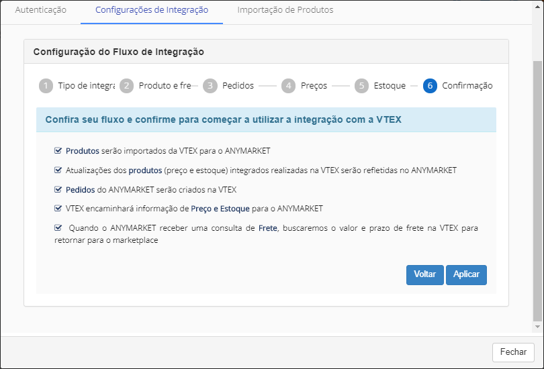Screen dimensions: 544x369
Task: Toggle the Frete consultation checkbox
Action: click(58, 228)
